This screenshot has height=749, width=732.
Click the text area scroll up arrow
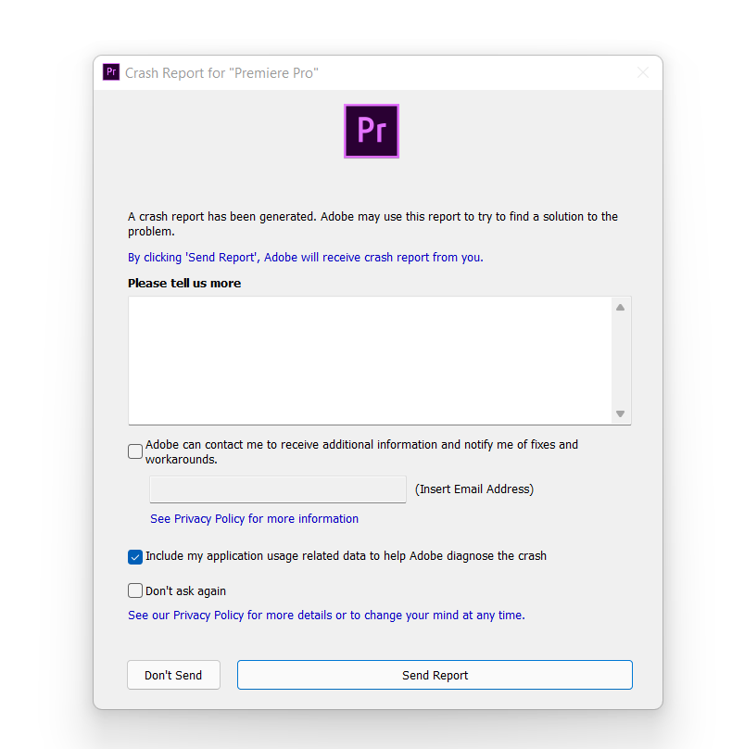pyautogui.click(x=620, y=307)
